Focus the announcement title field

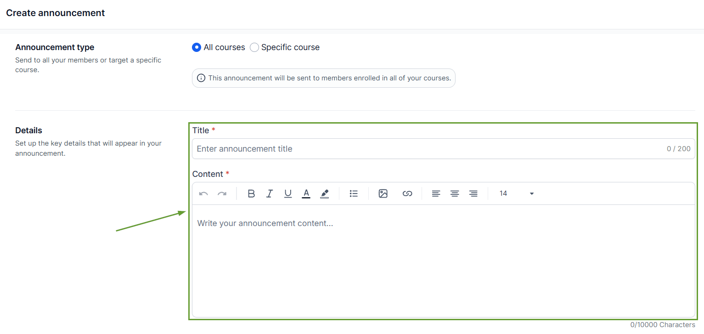click(x=444, y=149)
